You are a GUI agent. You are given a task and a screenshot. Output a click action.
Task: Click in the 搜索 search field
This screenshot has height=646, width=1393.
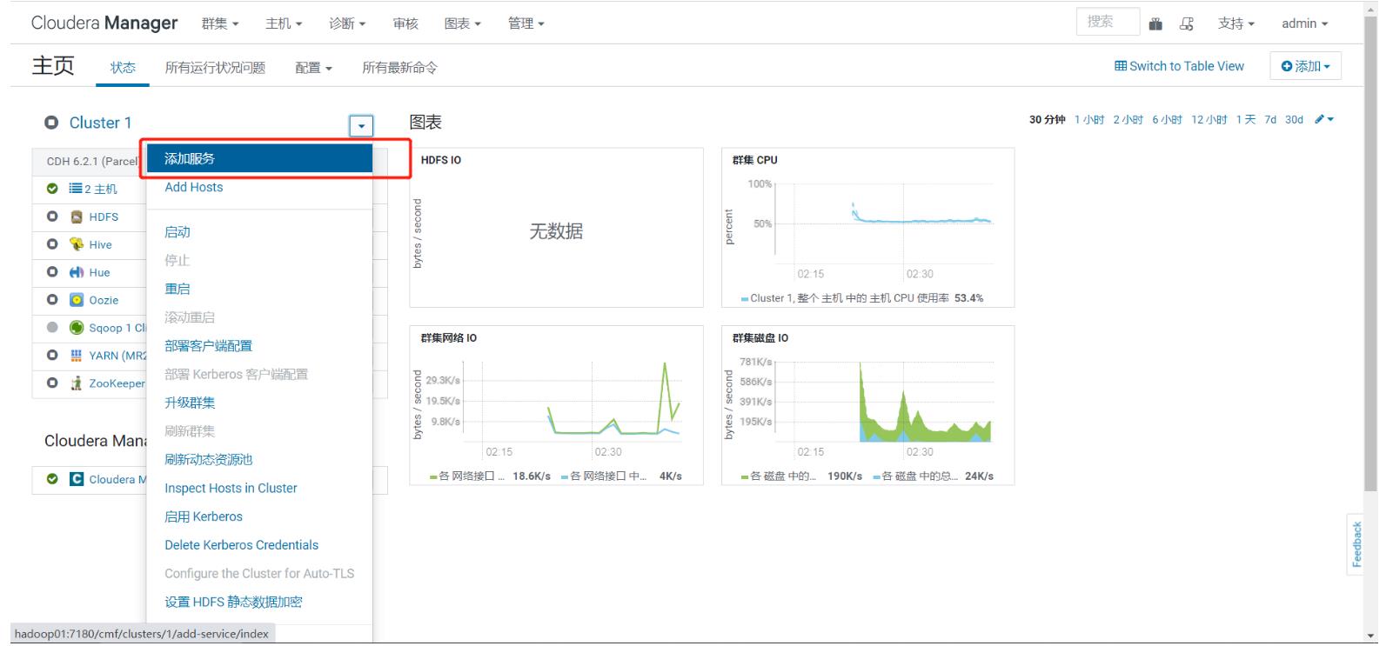click(x=1108, y=22)
